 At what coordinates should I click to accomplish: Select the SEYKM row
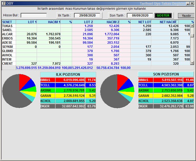point(96,47)
